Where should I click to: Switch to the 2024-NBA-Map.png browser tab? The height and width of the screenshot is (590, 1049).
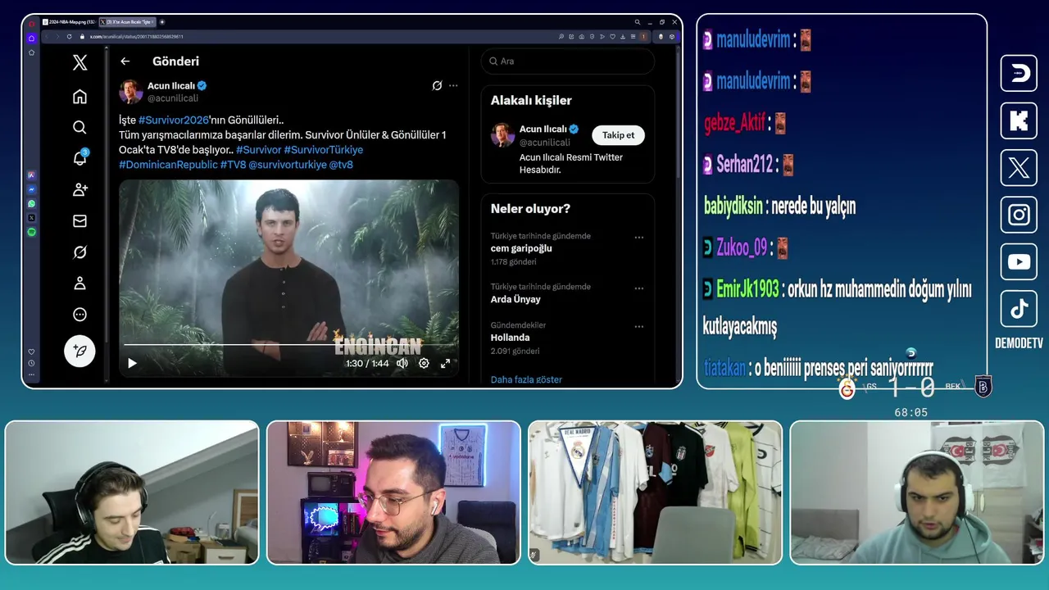[x=68, y=22]
